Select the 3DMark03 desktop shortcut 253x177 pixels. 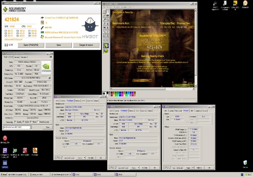tap(245, 4)
